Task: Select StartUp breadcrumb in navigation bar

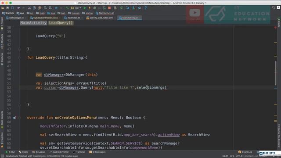Action: 8,13
